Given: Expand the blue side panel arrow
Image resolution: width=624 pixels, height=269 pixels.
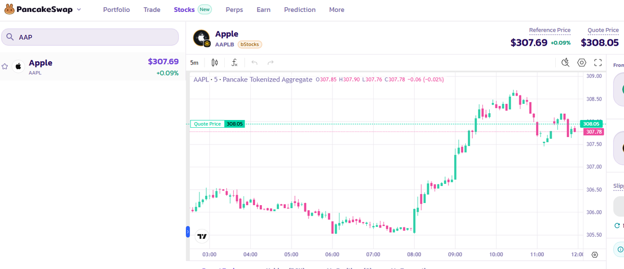Looking at the screenshot, I should 188,232.
